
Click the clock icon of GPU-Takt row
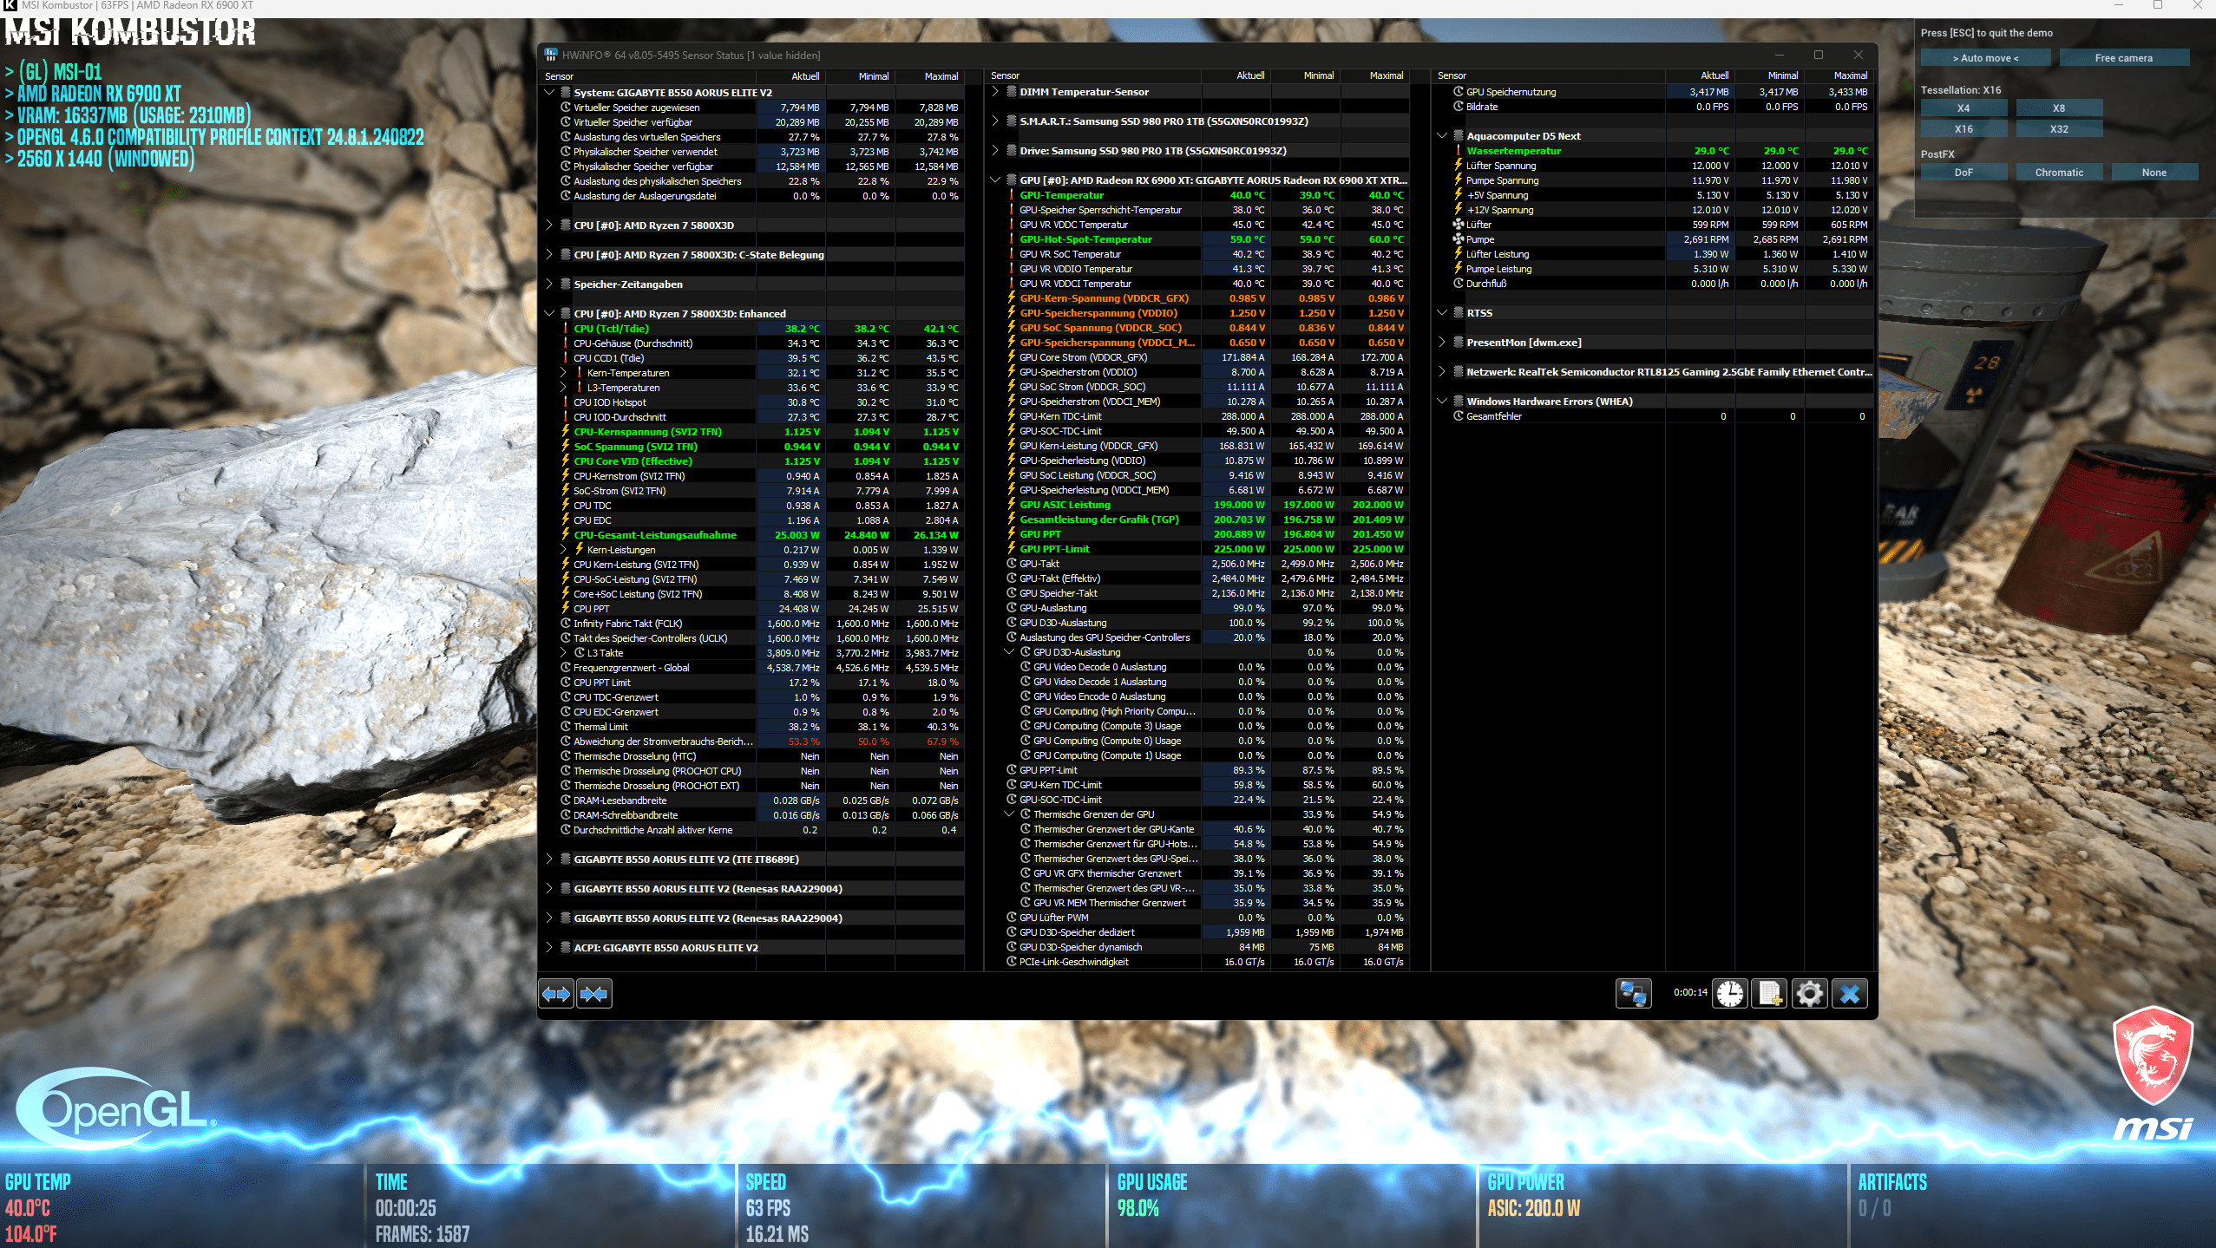1012,564
